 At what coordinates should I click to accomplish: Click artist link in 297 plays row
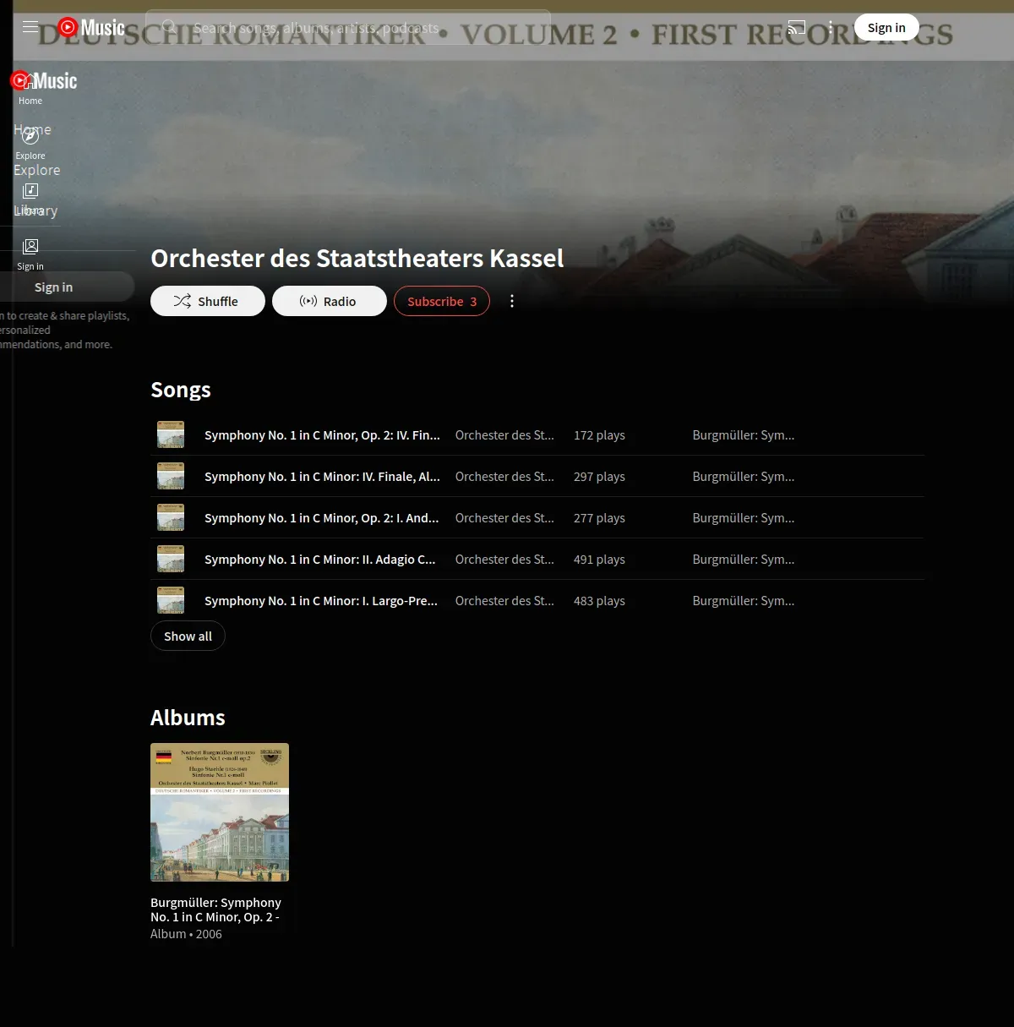(x=504, y=477)
